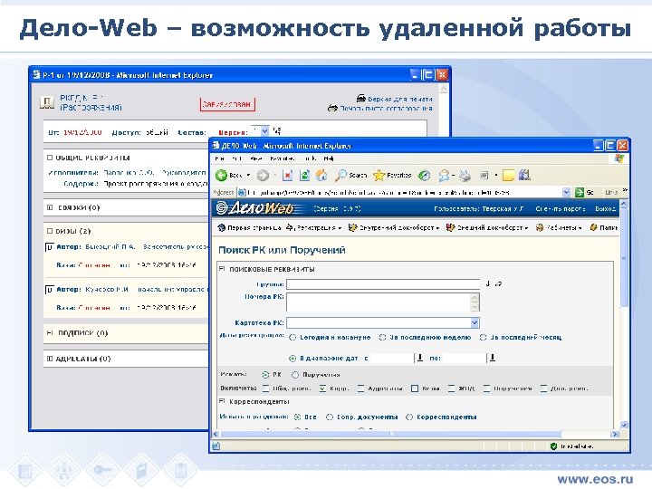Refresh the ДЕЛО-Web page using toolbar icon
Viewport: 652px width, 489px height.
tap(305, 176)
